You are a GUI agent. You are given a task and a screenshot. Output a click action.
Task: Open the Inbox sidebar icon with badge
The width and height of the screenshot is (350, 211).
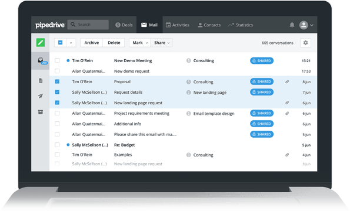(41, 61)
